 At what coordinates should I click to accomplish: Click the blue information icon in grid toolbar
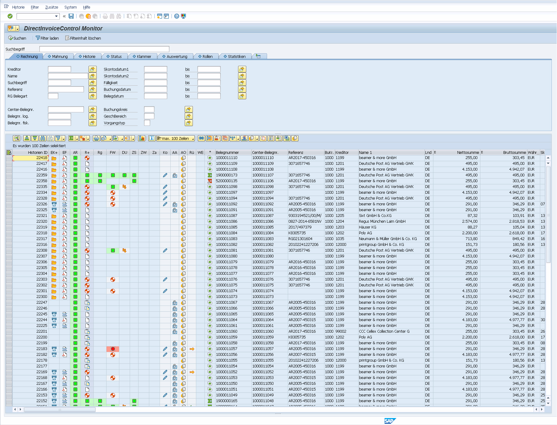pyautogui.click(x=152, y=138)
